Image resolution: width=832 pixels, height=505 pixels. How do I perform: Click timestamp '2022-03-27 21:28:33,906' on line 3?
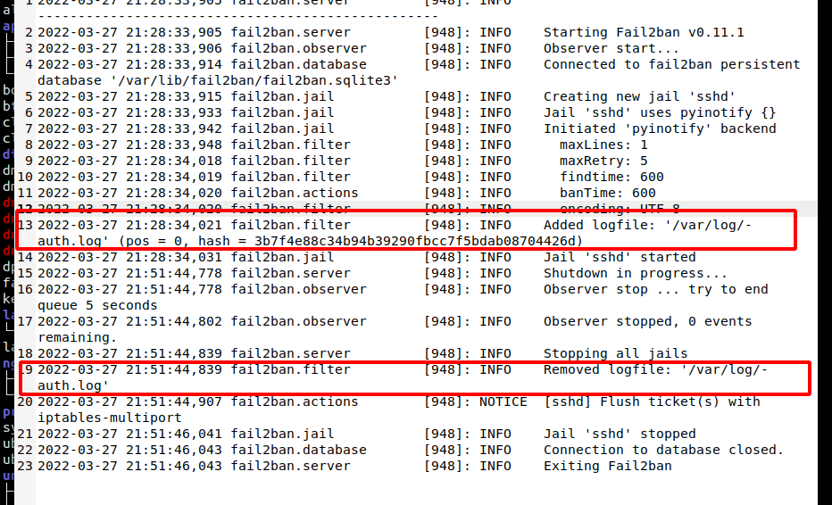click(130, 48)
